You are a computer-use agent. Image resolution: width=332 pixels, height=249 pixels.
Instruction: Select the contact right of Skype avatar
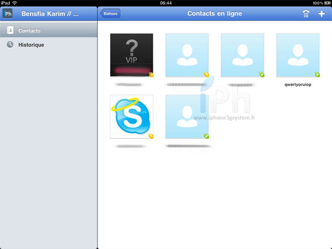coord(187,116)
